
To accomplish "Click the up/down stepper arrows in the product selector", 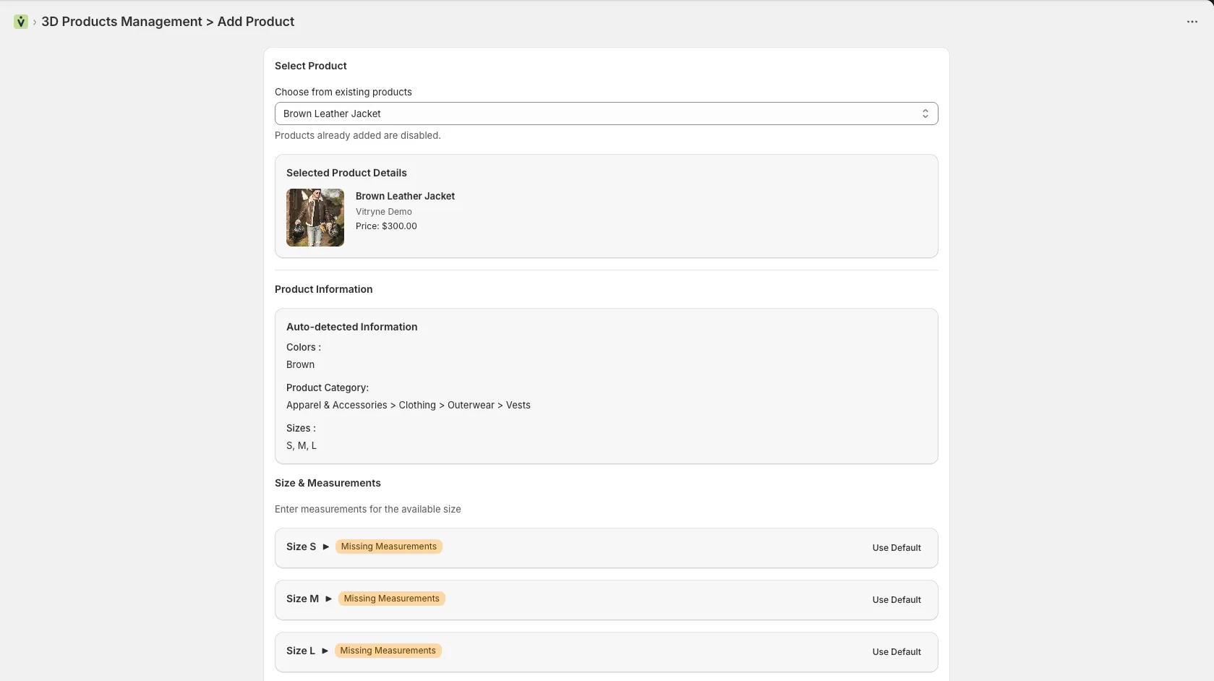I will 926,113.
